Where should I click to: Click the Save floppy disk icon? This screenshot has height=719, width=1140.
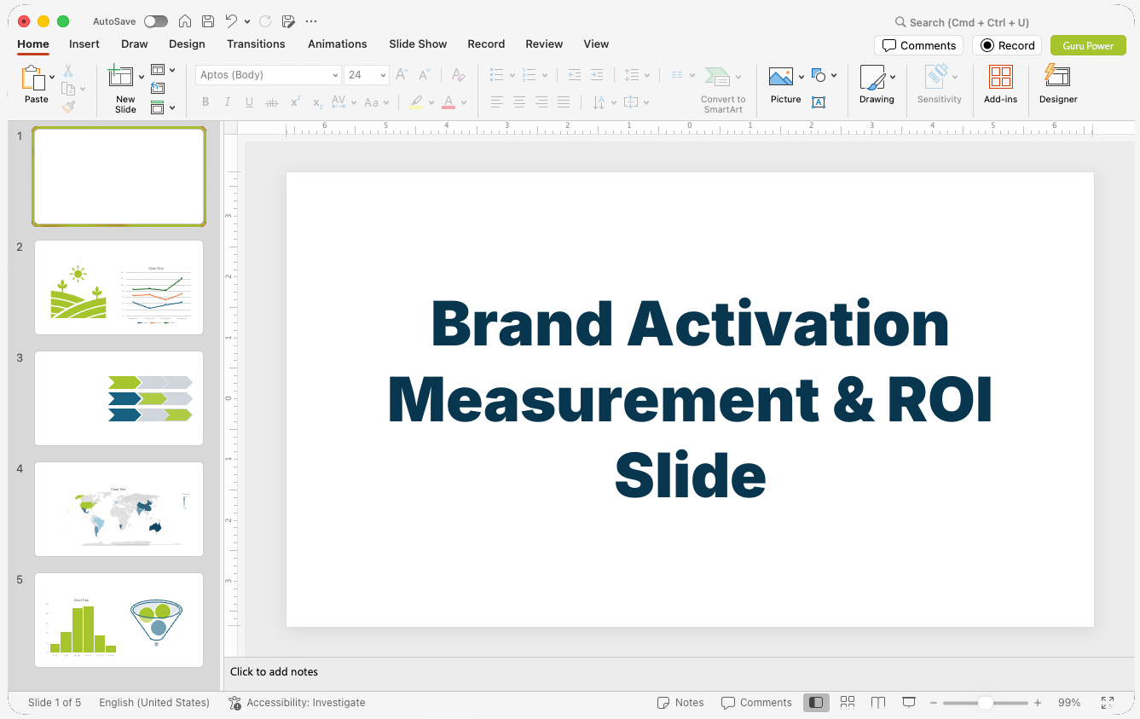tap(208, 21)
